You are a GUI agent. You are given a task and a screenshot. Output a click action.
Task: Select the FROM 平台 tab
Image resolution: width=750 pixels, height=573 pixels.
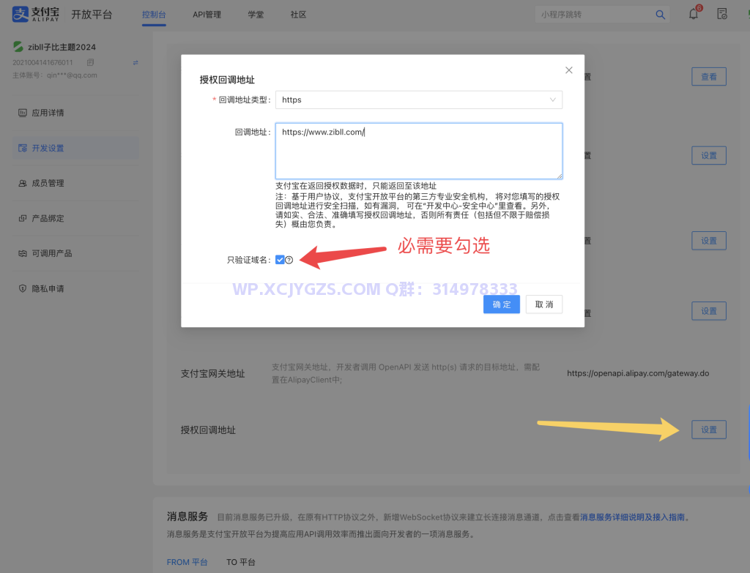coord(187,562)
